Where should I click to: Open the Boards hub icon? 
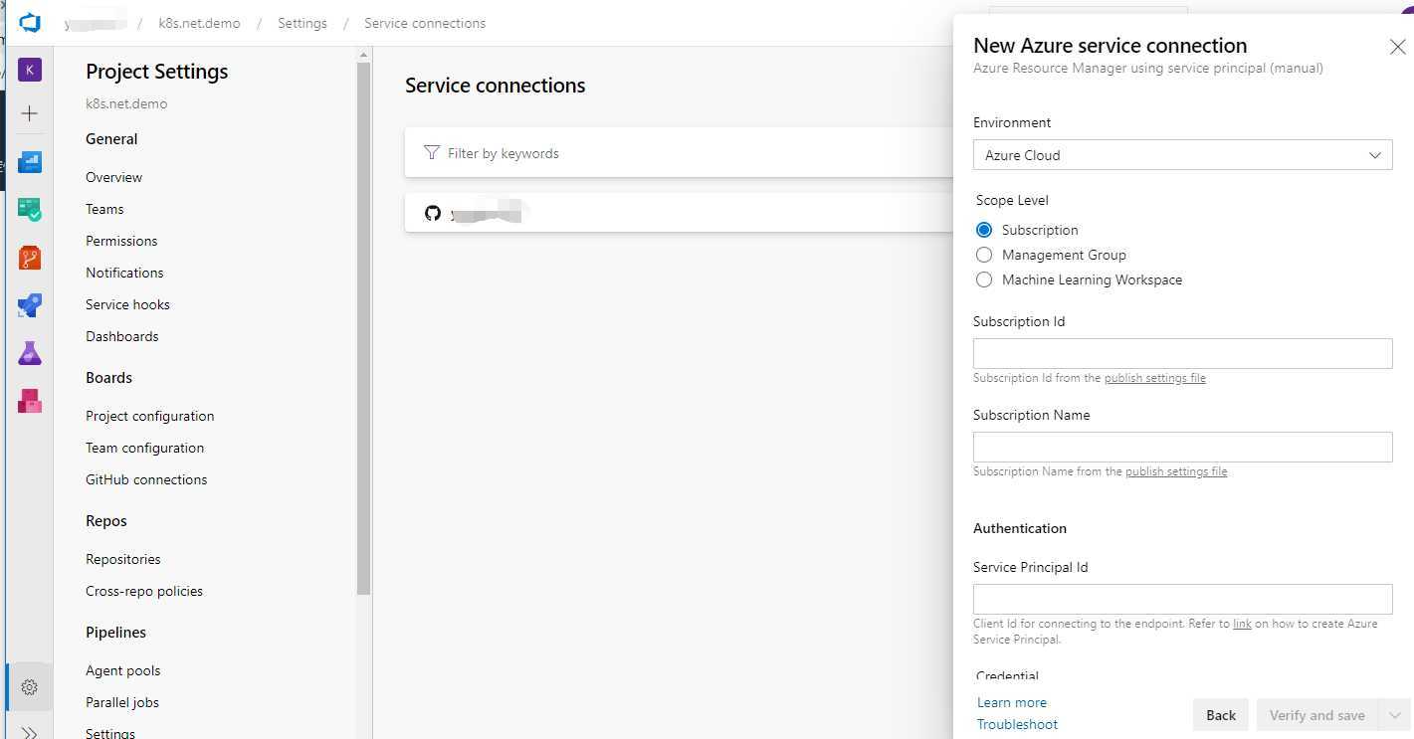(x=30, y=210)
